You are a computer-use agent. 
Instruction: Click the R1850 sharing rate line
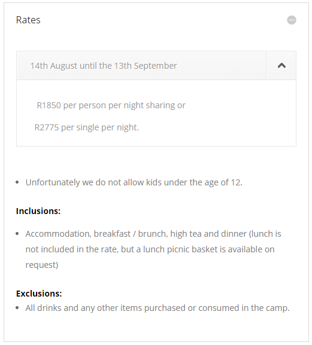[111, 105]
